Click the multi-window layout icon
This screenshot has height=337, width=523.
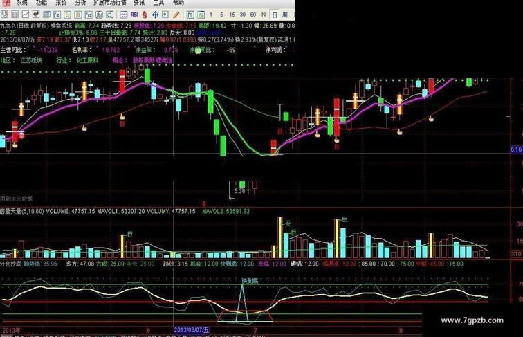pos(46,15)
